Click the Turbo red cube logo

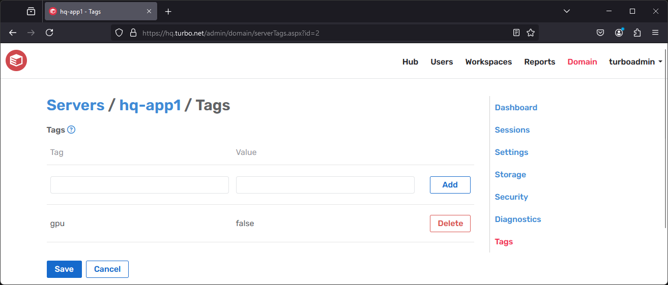click(x=16, y=61)
